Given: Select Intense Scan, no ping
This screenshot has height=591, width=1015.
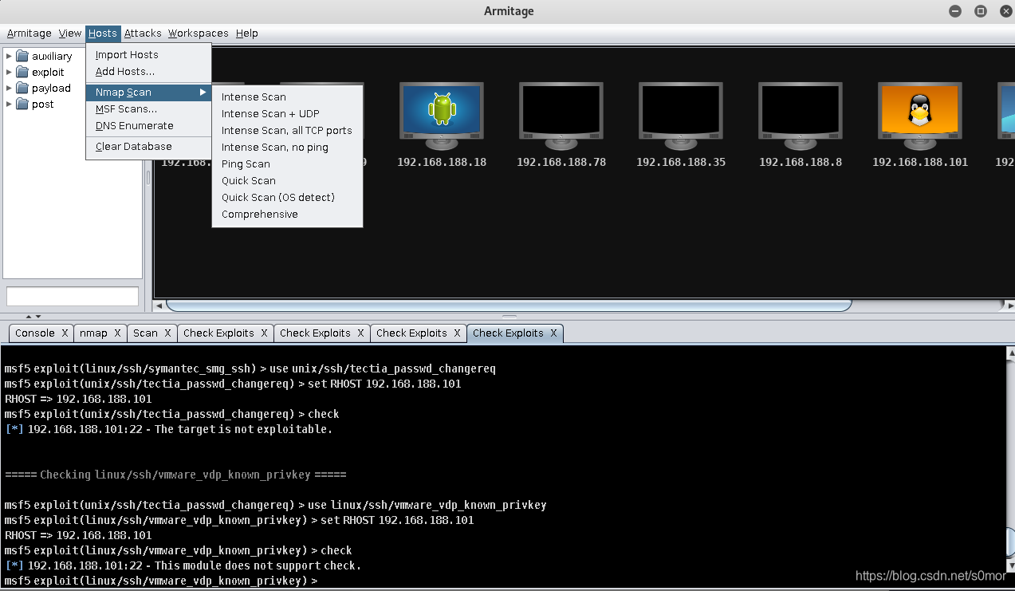Looking at the screenshot, I should pyautogui.click(x=287, y=148).
